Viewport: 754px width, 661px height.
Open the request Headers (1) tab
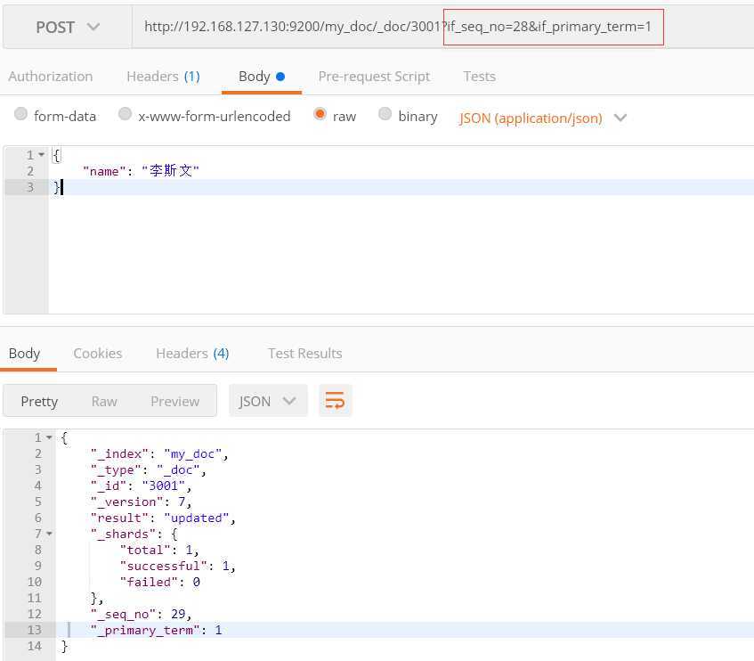coord(163,77)
